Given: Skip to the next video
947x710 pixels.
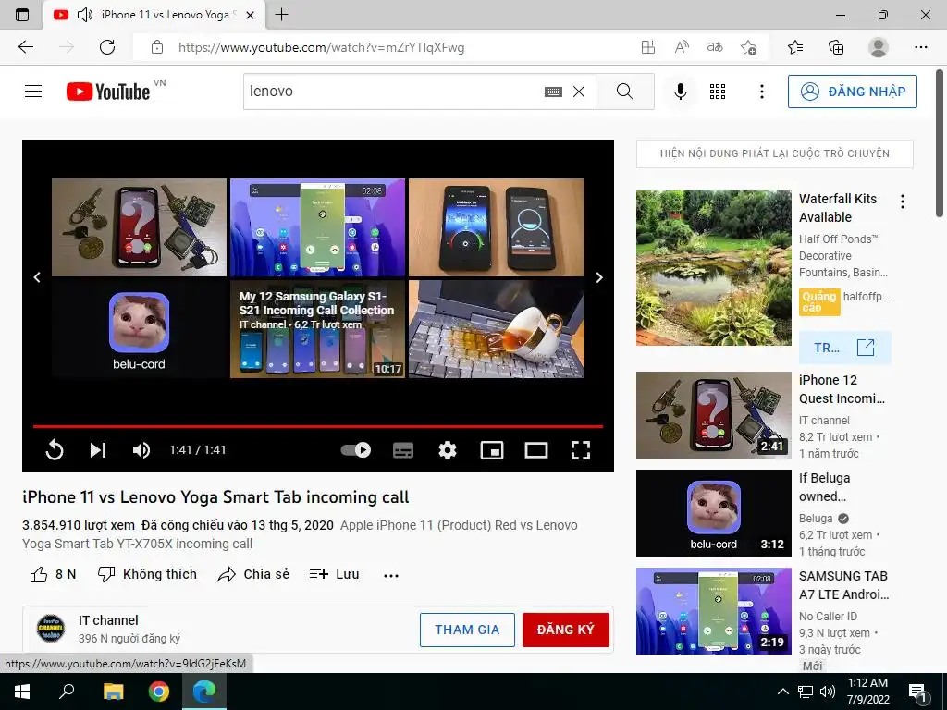Looking at the screenshot, I should pos(98,450).
